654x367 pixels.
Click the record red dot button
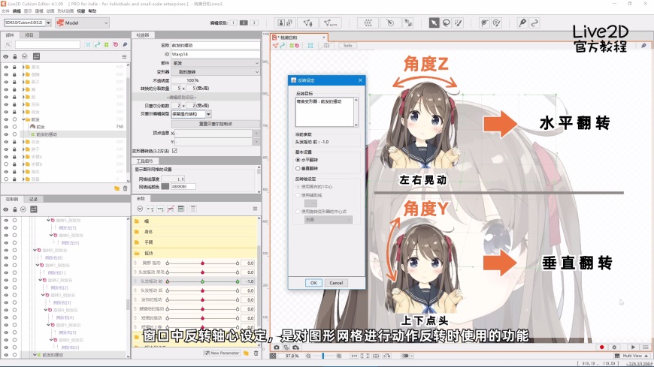click(x=601, y=347)
